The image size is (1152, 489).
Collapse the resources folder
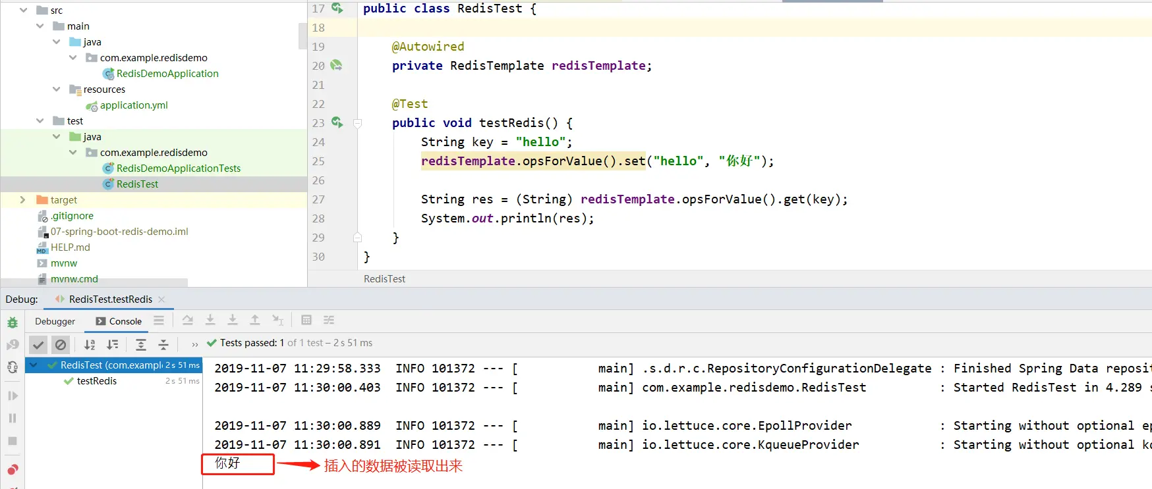[57, 89]
